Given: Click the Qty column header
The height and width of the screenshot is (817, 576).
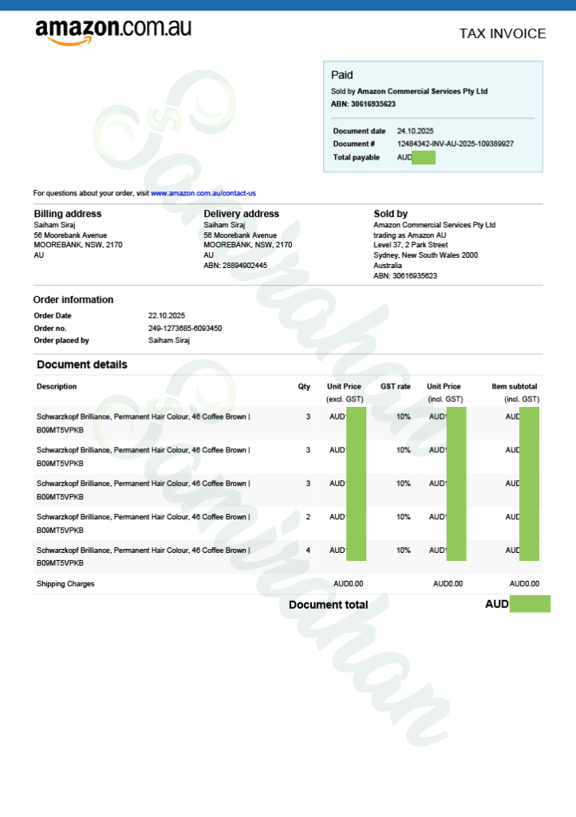Looking at the screenshot, I should coord(304,387).
